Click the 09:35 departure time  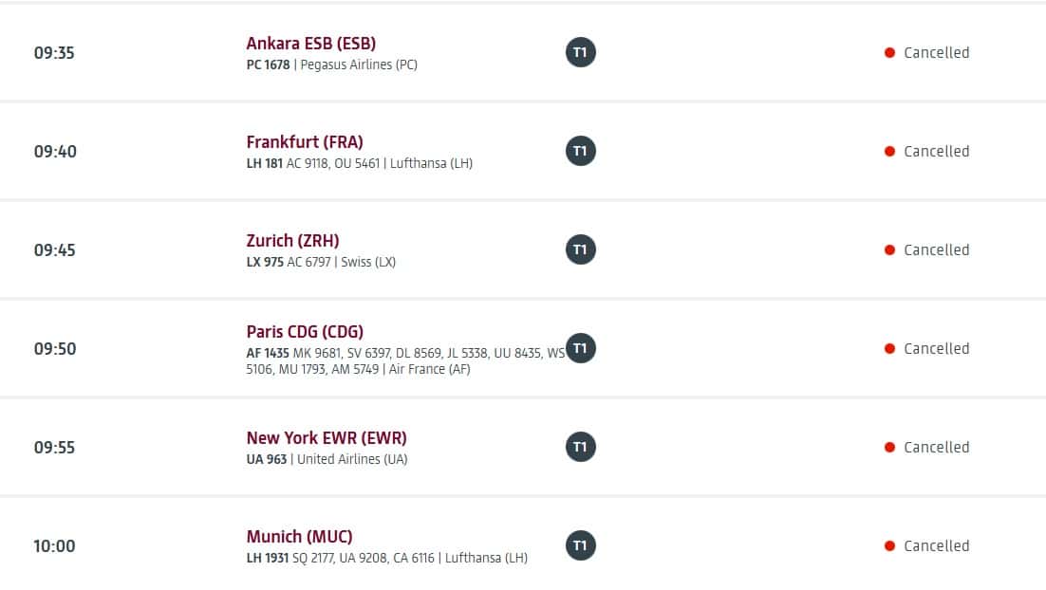pos(54,53)
